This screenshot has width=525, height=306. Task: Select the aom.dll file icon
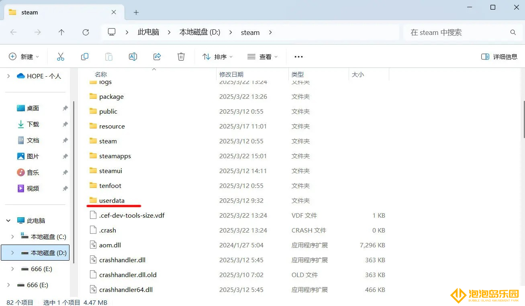(93, 245)
